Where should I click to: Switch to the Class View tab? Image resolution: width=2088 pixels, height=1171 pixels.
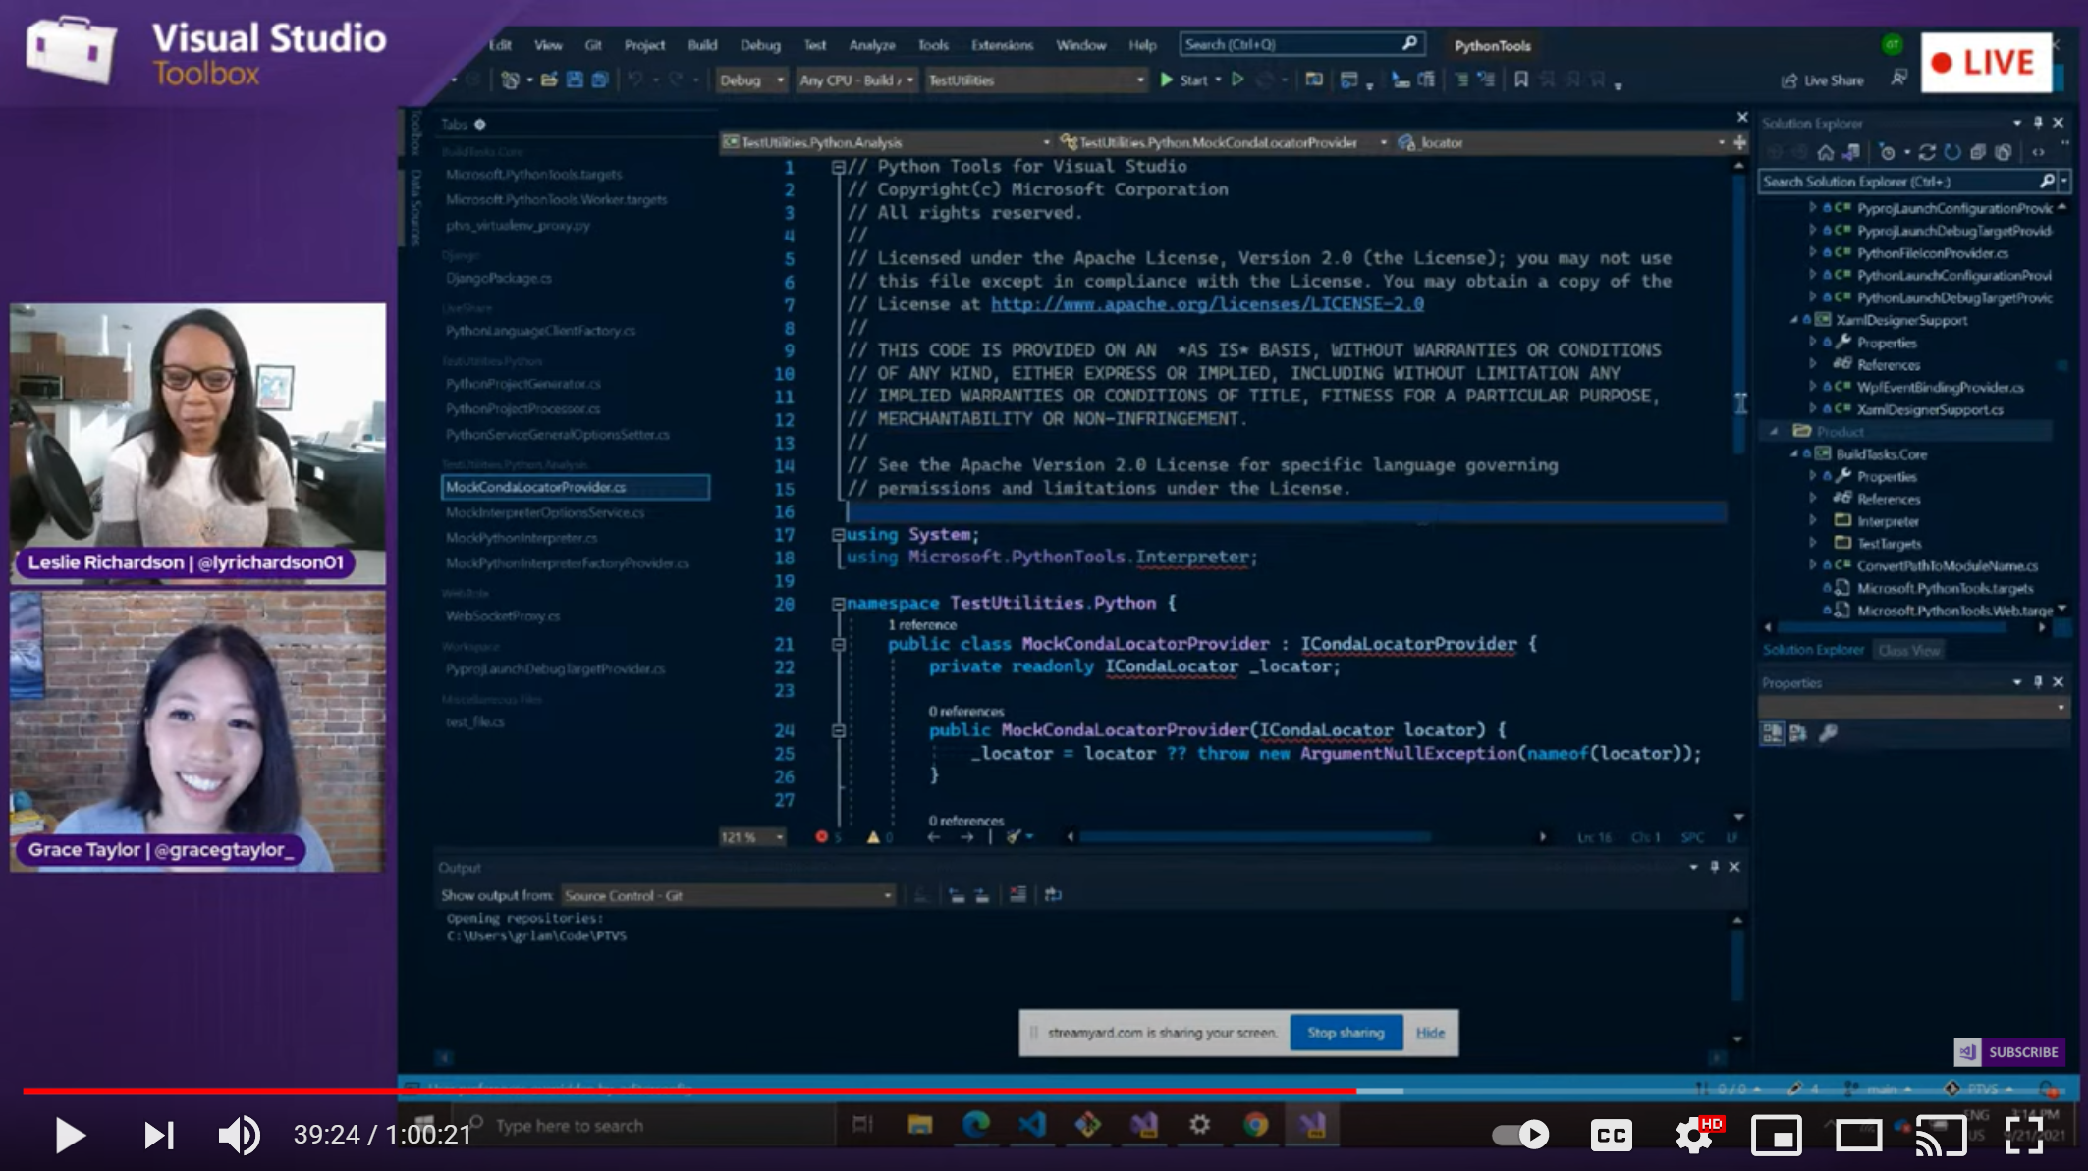[1909, 651]
